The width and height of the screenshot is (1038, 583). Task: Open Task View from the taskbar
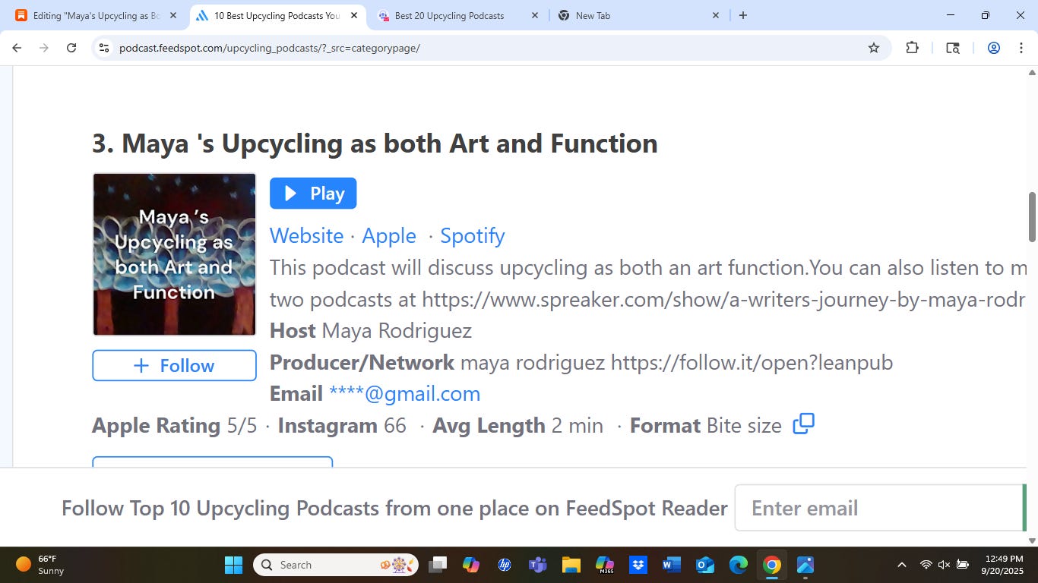pyautogui.click(x=438, y=565)
